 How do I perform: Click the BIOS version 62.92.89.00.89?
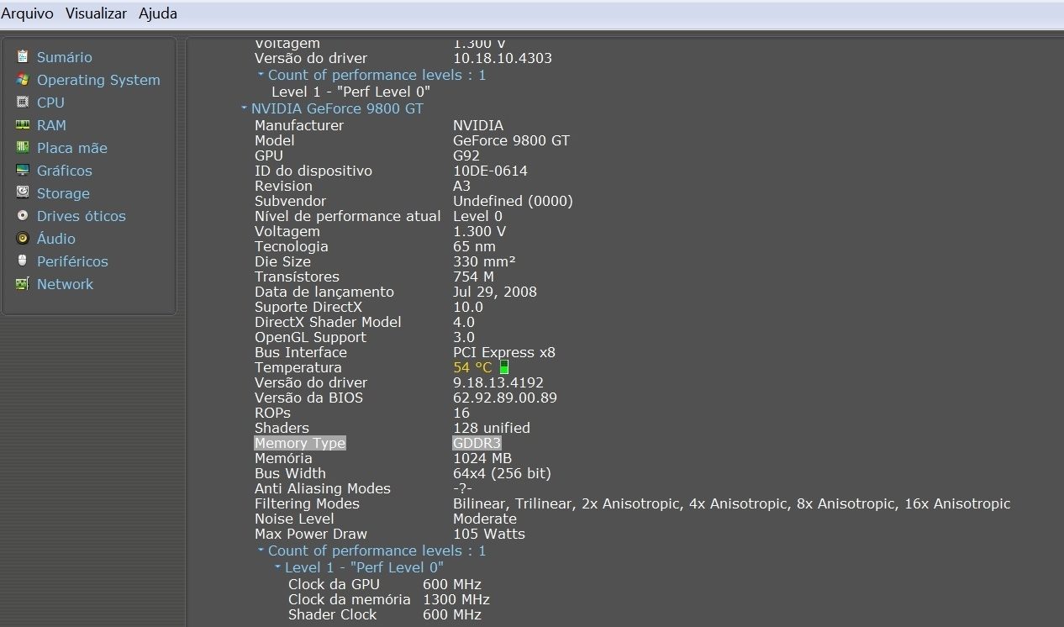[505, 398]
